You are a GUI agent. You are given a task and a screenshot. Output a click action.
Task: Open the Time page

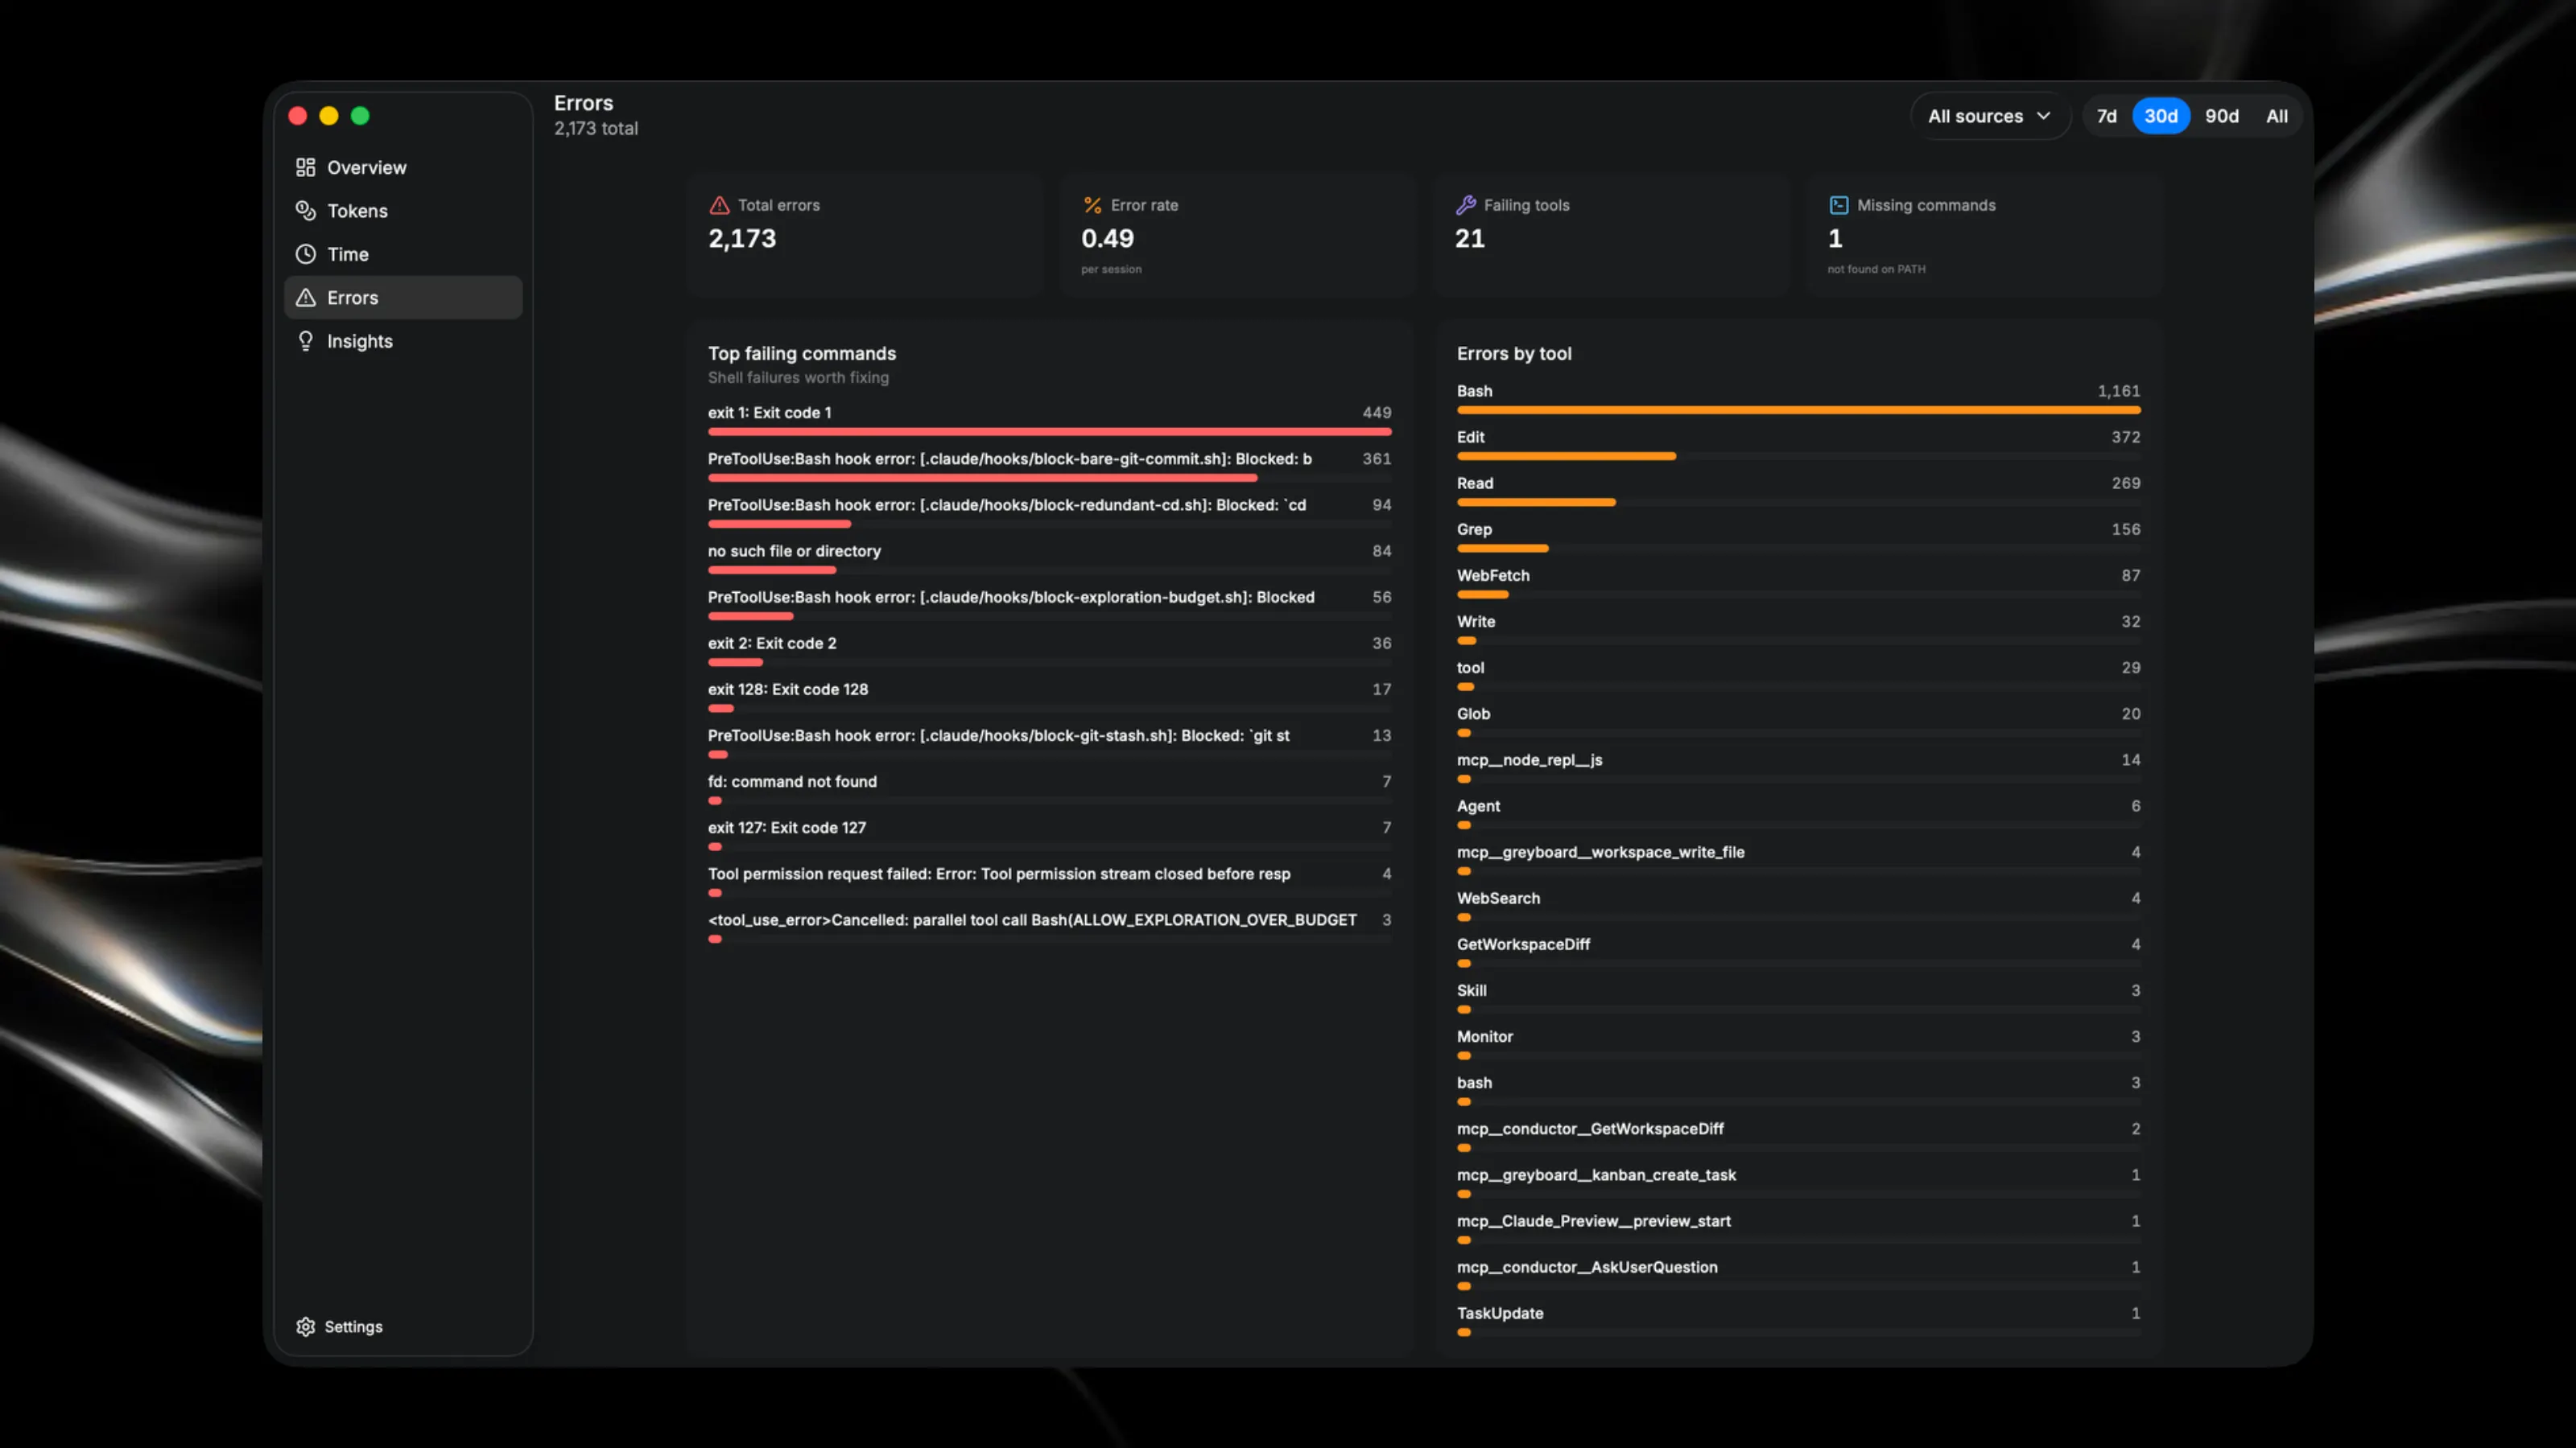[x=403, y=254]
